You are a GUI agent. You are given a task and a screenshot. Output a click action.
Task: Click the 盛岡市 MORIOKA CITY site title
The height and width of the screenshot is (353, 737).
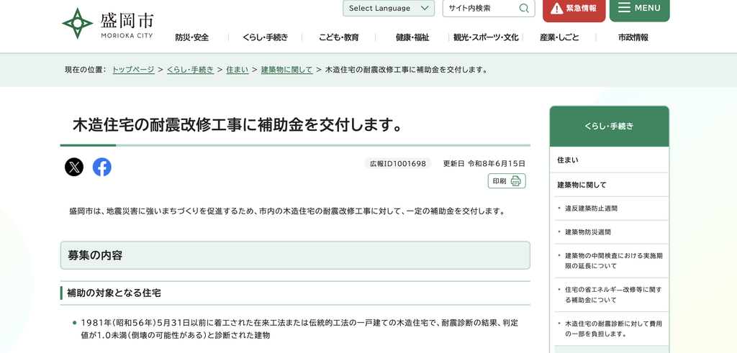pos(127,24)
